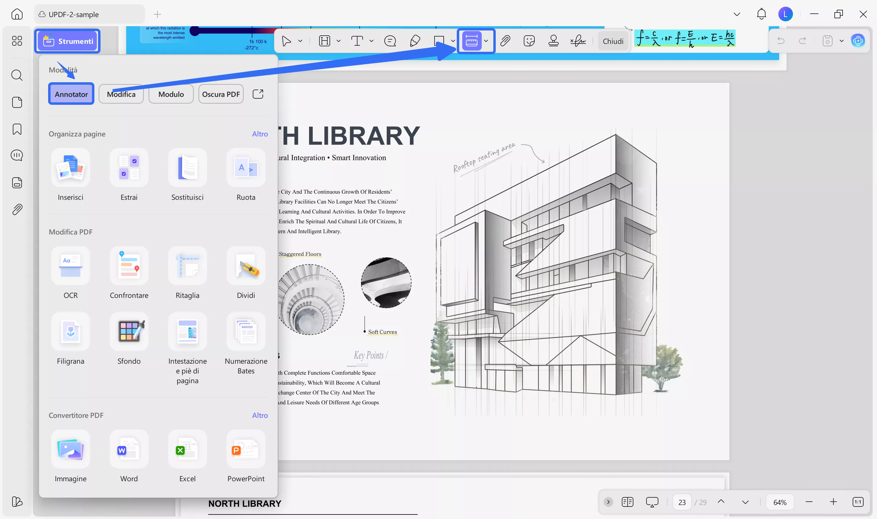Open the signature tool
The width and height of the screenshot is (877, 519).
tap(578, 41)
